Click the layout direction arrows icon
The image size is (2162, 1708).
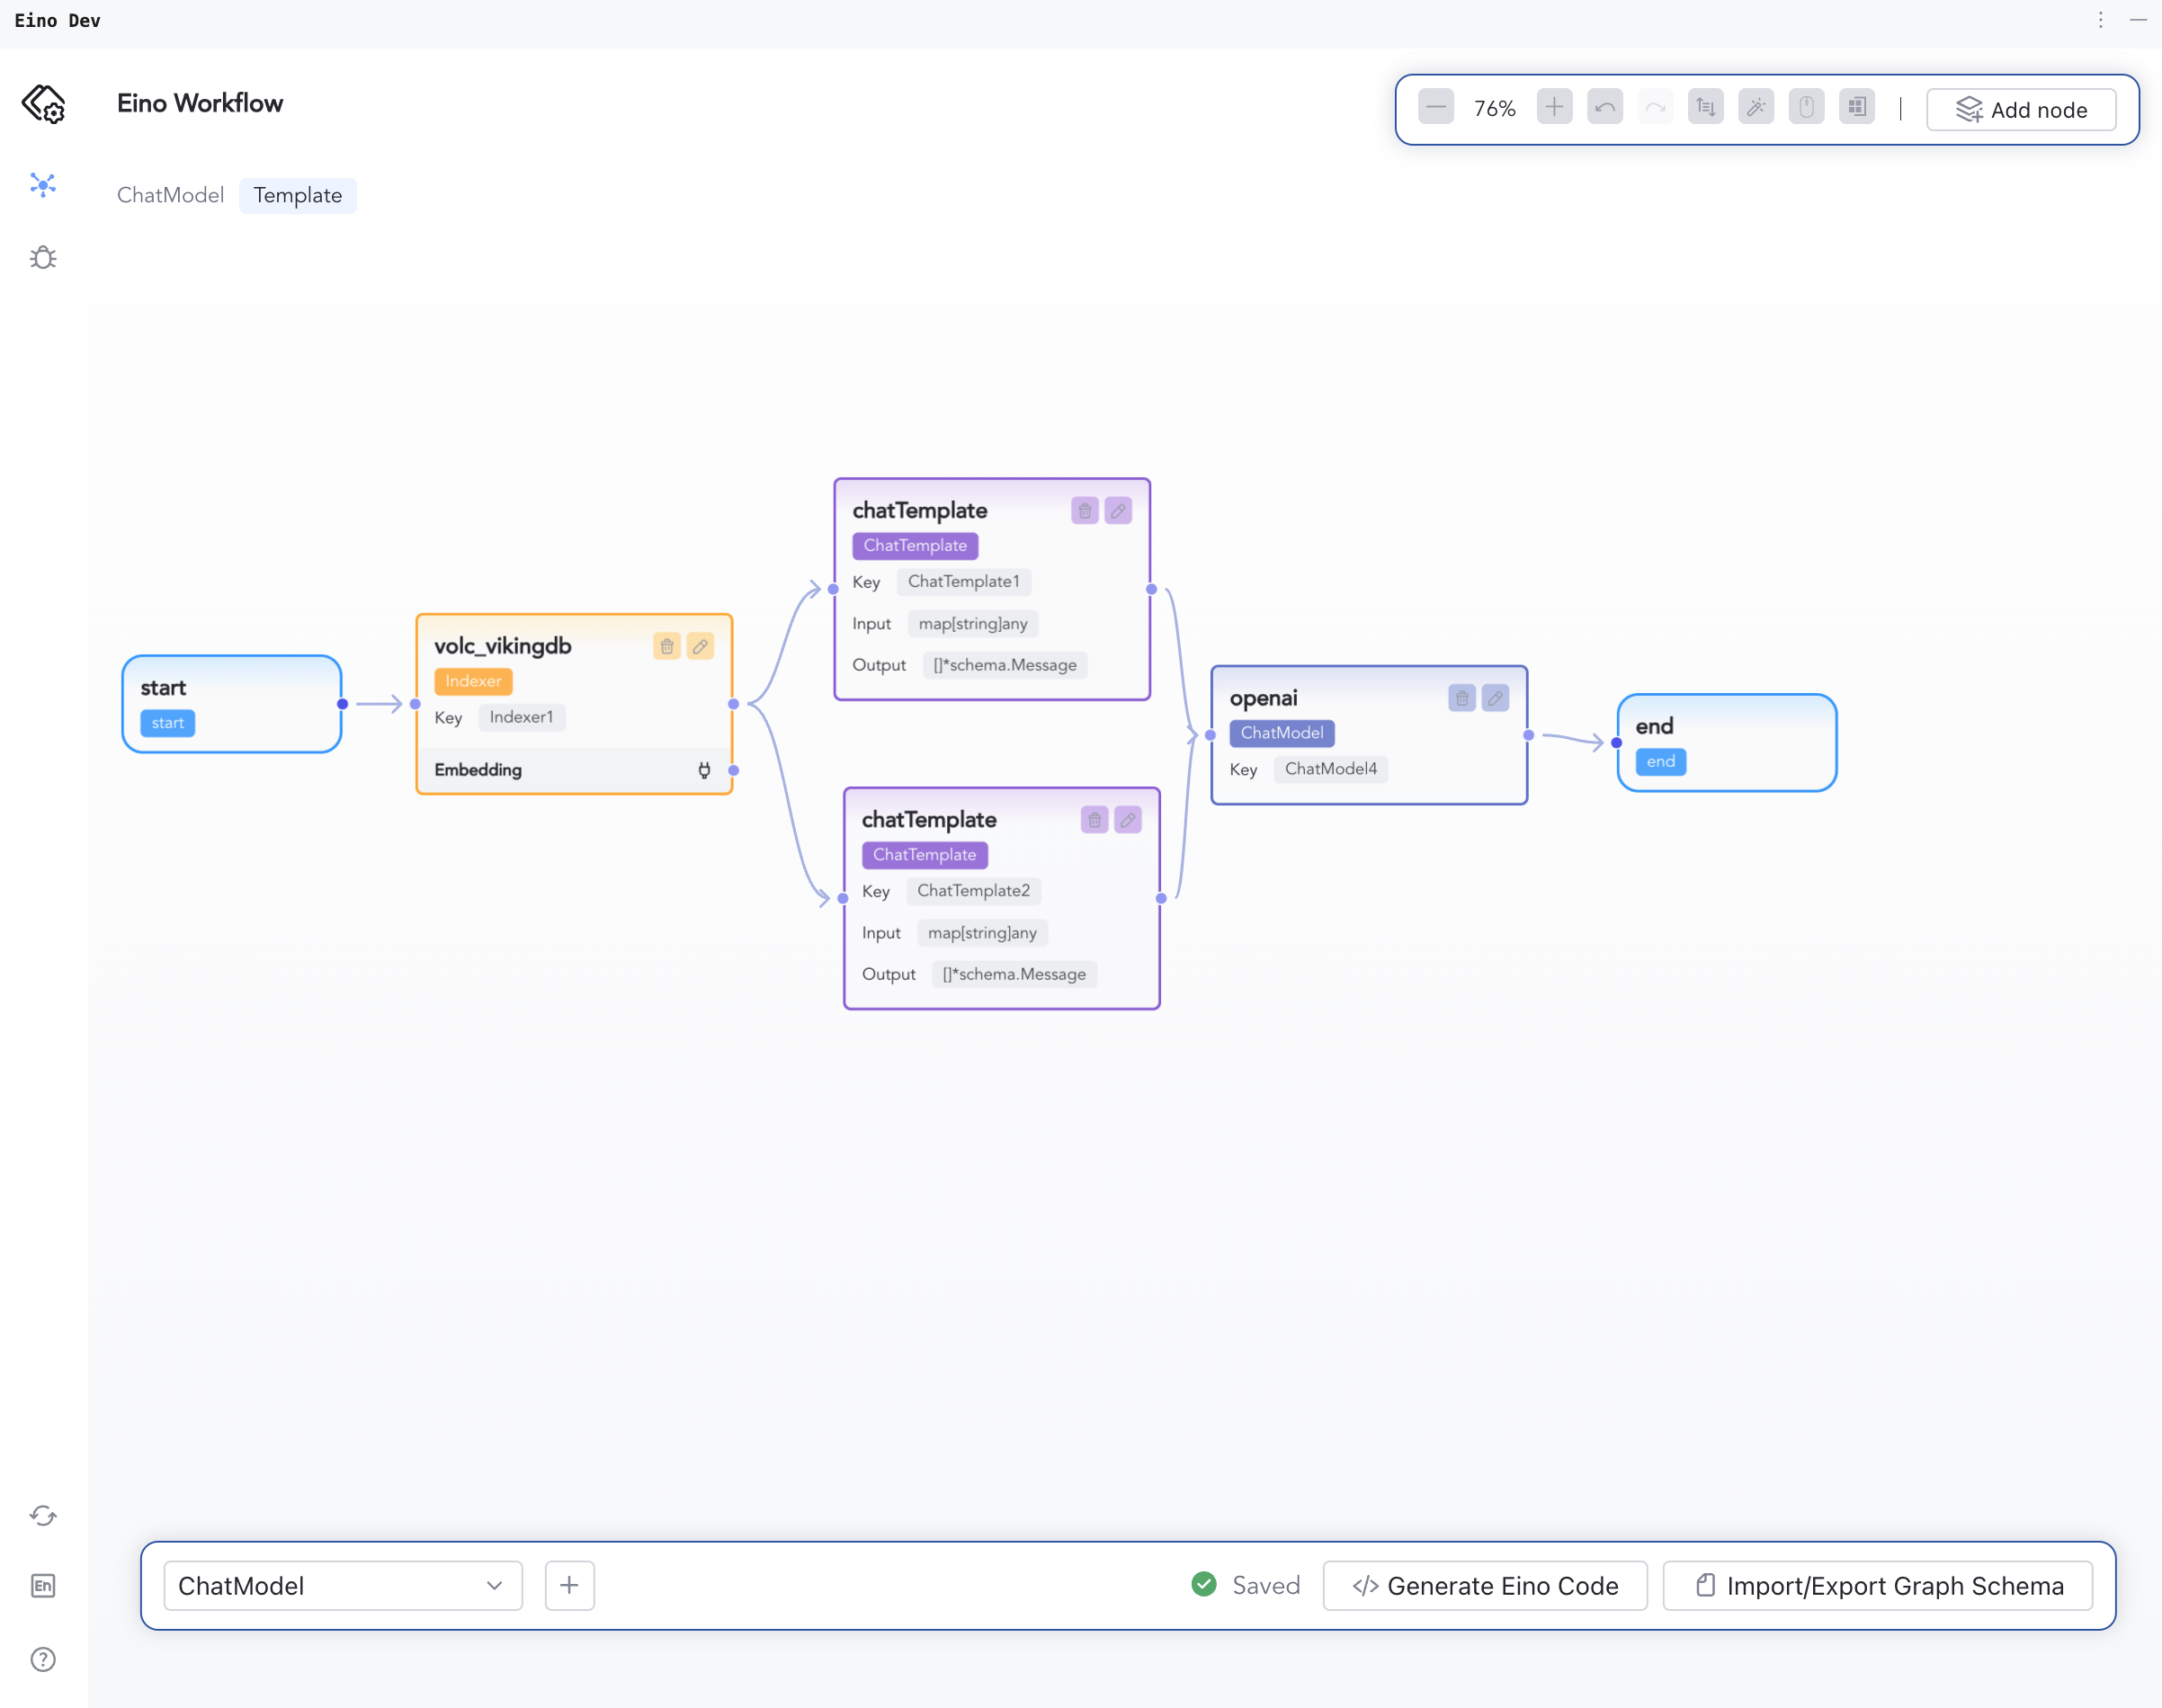[x=1706, y=107]
